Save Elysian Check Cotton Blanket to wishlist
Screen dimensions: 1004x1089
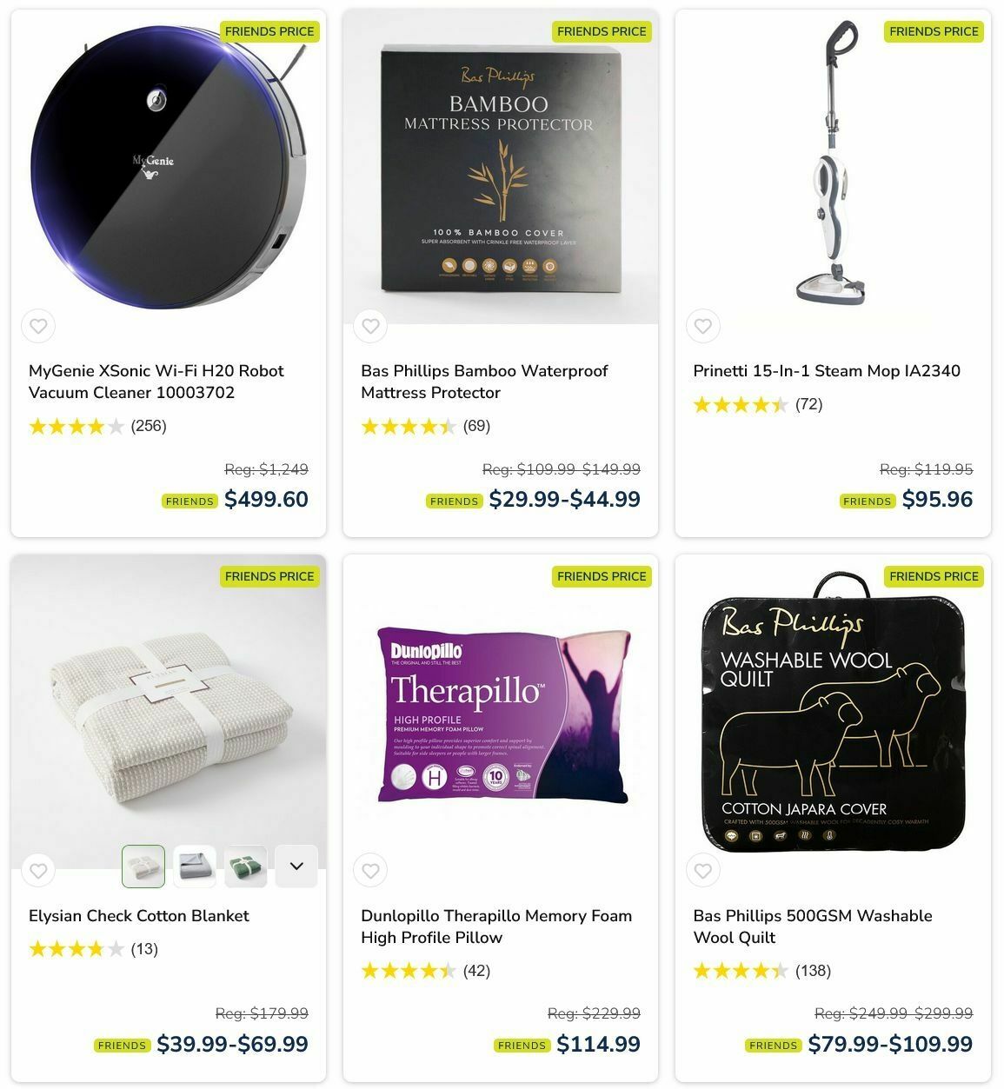(38, 871)
